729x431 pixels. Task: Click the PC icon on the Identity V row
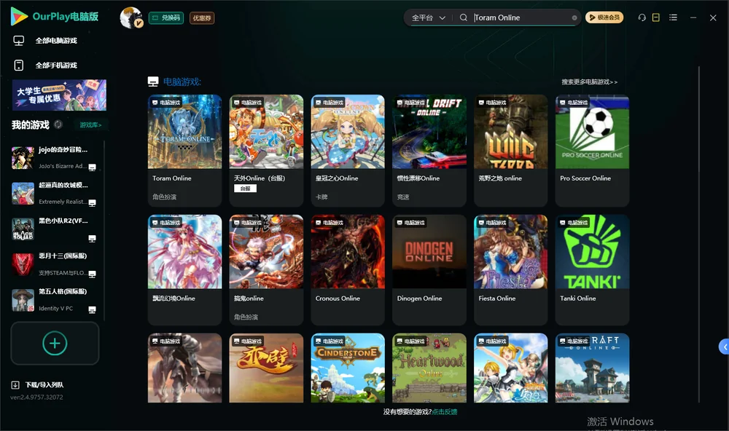(92, 310)
